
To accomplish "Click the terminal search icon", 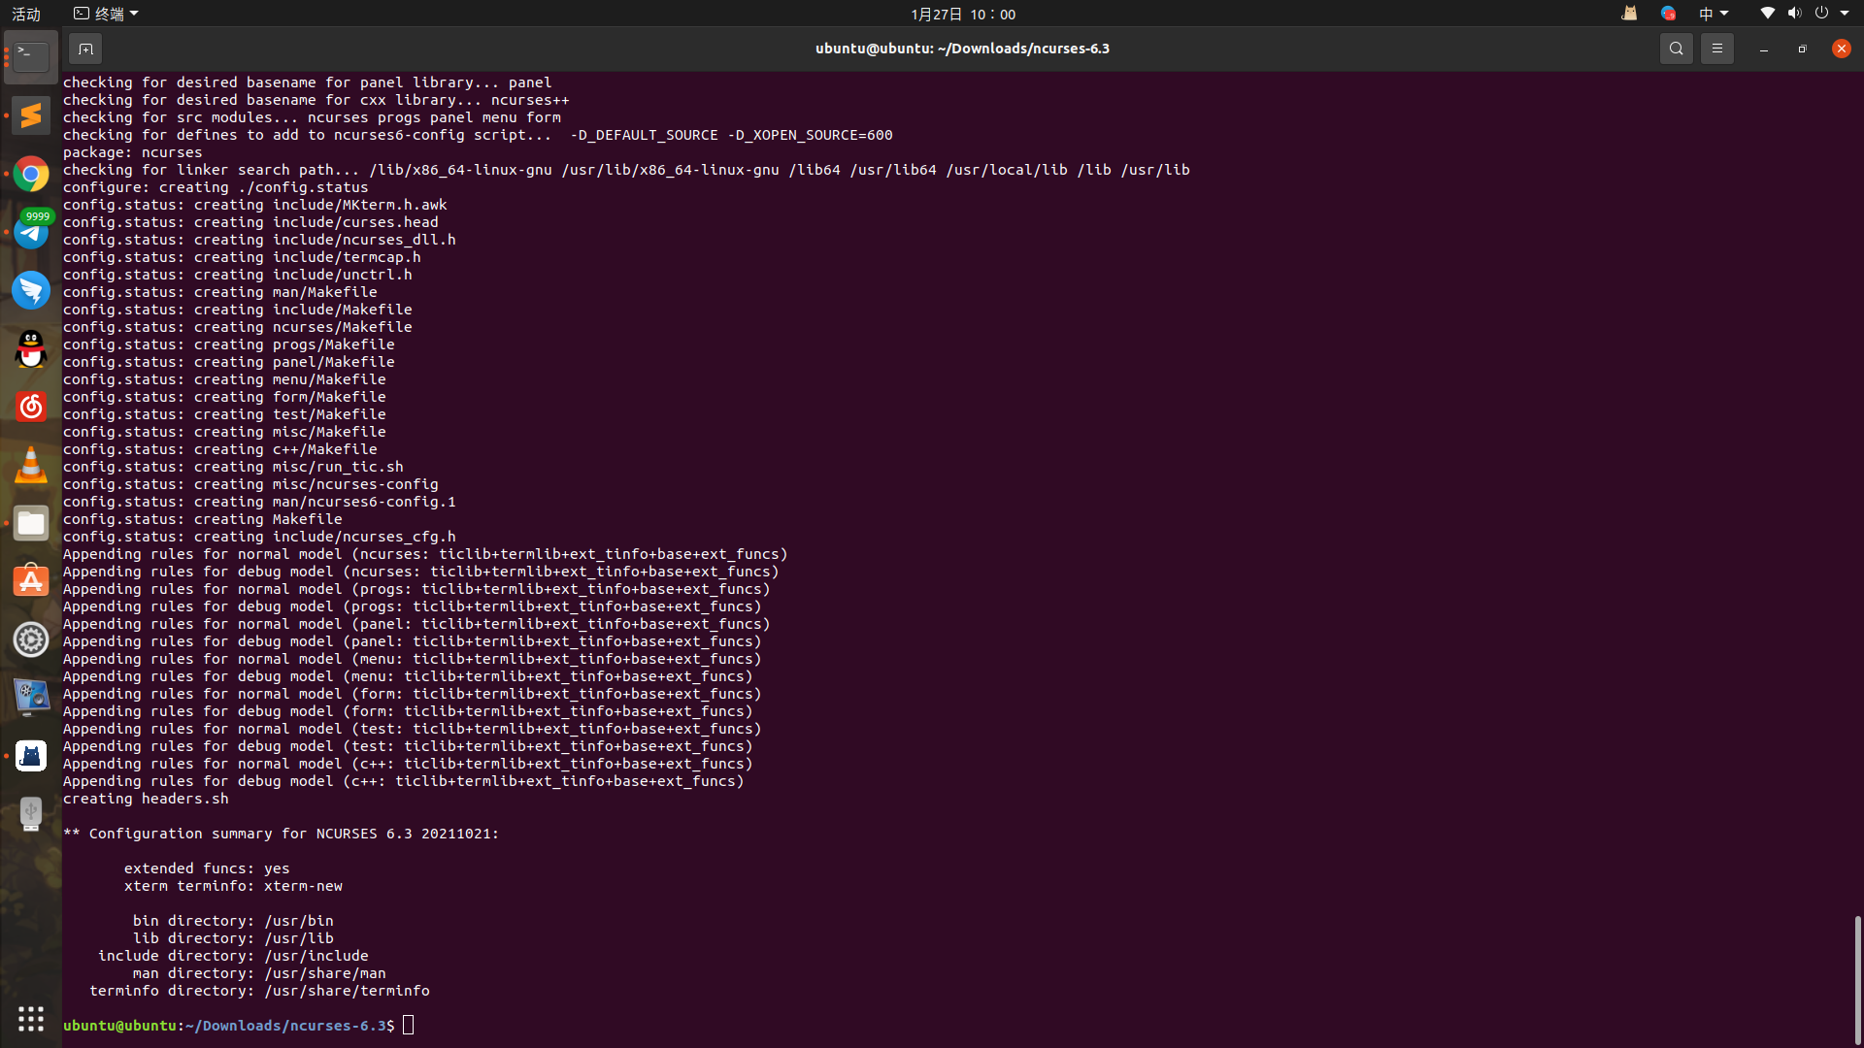I will [1676, 49].
